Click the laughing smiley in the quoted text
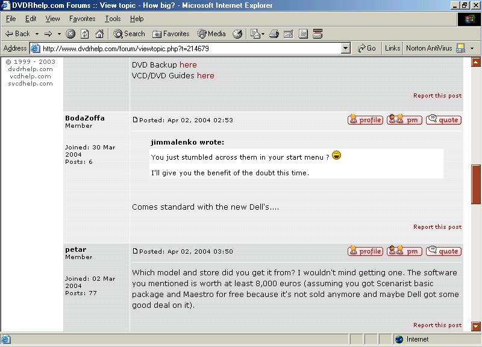Image resolution: width=482 pixels, height=347 pixels. (337, 155)
